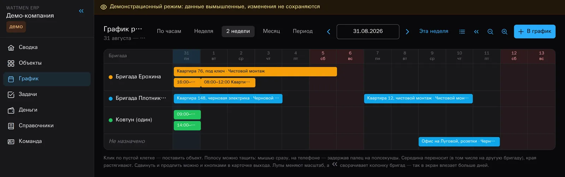Viewport: 565px width, 177px height.
Task: Switch to the Неделя view
Action: [x=204, y=31]
